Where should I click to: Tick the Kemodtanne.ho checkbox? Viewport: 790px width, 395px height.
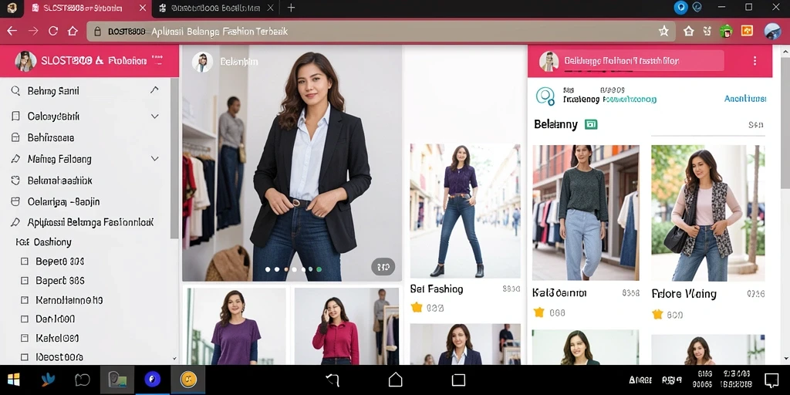click(24, 300)
